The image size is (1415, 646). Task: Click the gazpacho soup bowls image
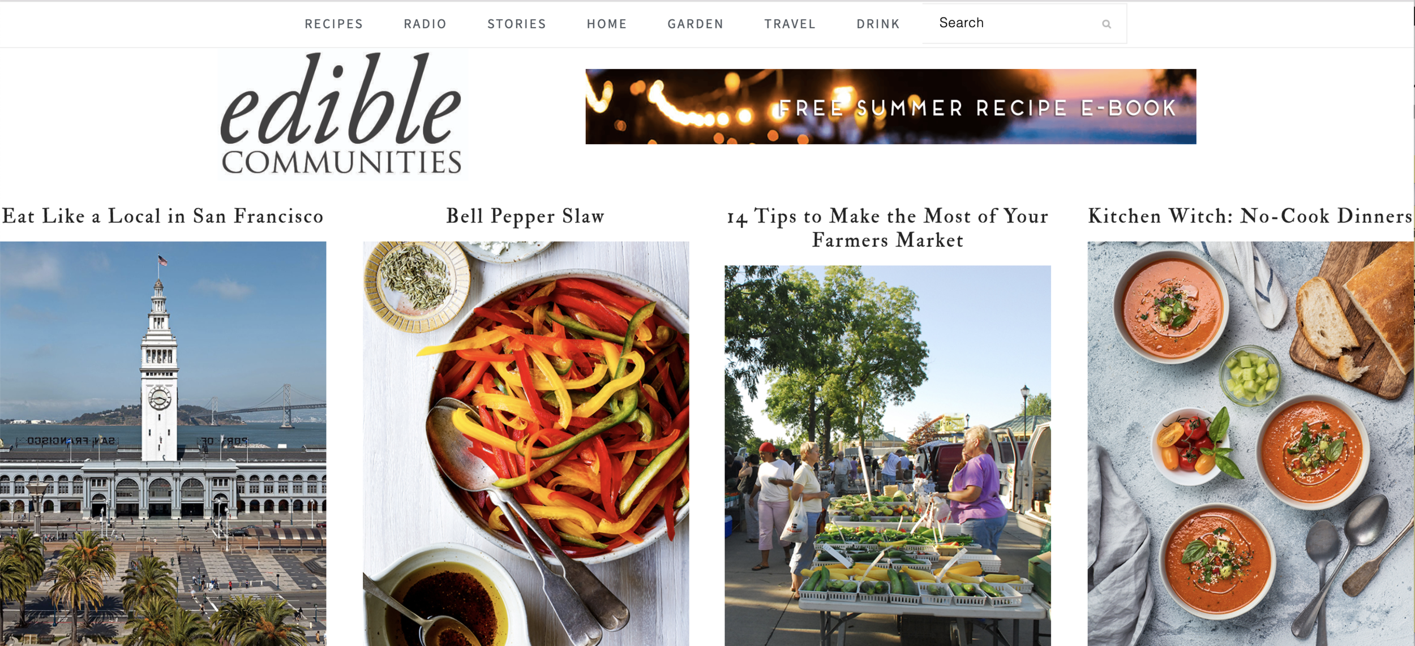1250,443
